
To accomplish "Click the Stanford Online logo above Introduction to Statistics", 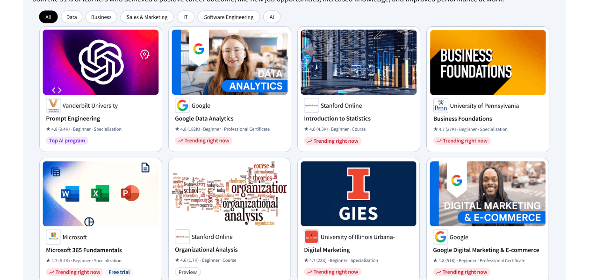I will [x=311, y=105].
